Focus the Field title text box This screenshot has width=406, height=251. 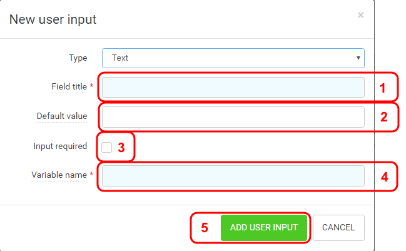pyautogui.click(x=233, y=87)
